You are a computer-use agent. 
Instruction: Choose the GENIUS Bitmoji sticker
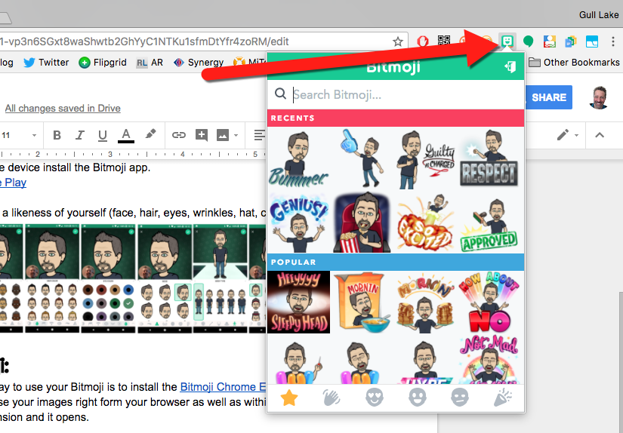point(299,223)
